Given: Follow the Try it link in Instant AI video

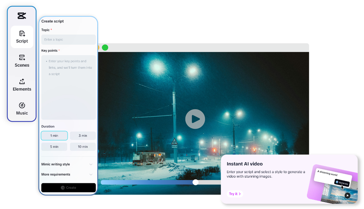Looking at the screenshot, I should point(234,194).
